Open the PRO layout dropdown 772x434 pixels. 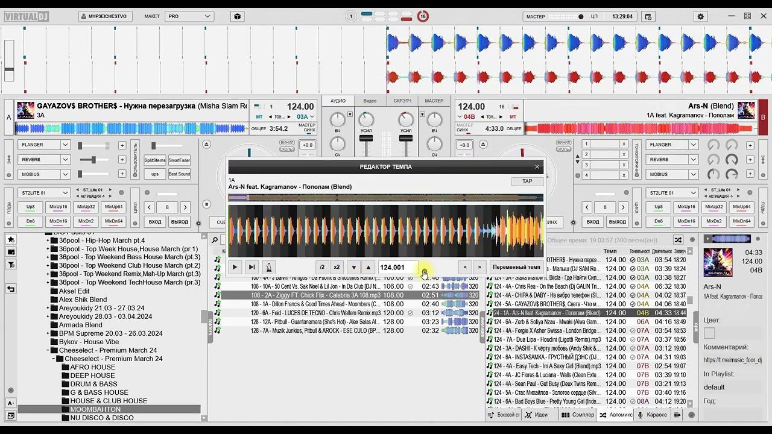(x=189, y=17)
